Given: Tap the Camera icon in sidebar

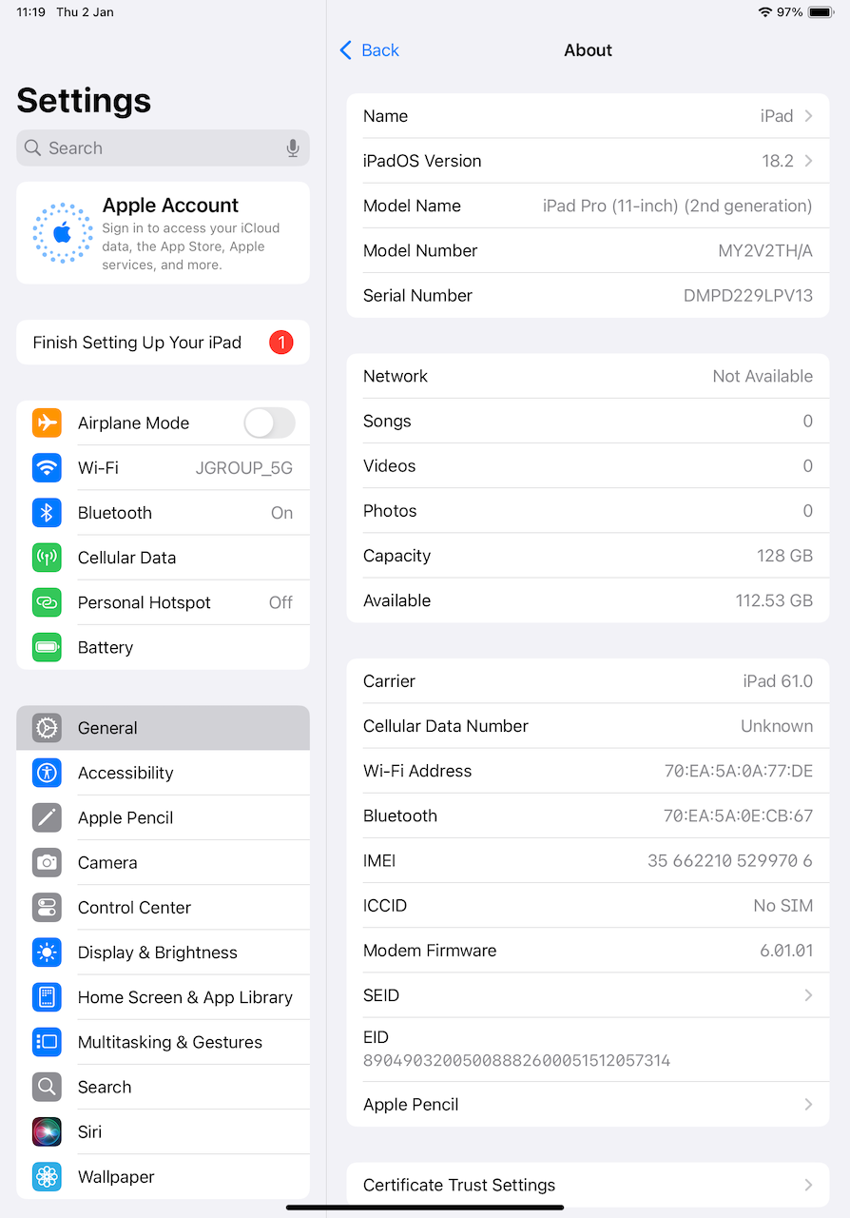Looking at the screenshot, I should click(x=47, y=862).
